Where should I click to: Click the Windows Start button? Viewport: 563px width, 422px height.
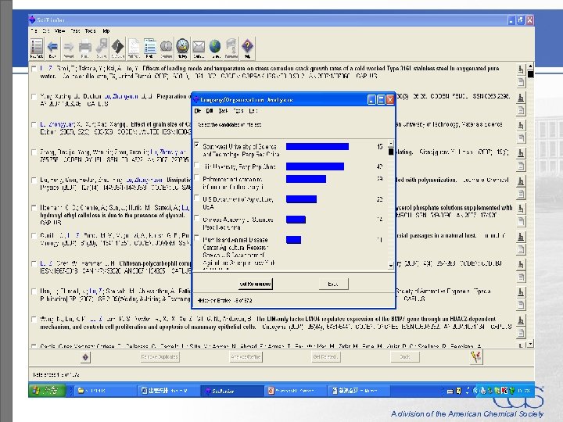(x=47, y=391)
